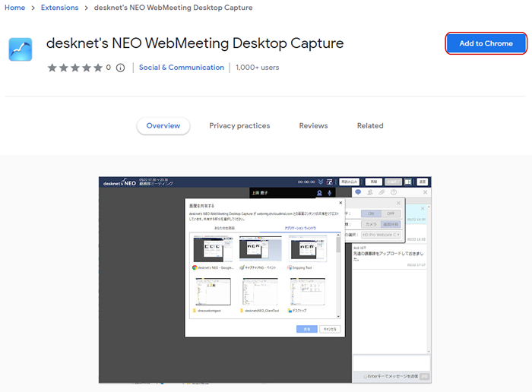Screen dimensions: 532x392
Task: Click the five-star rating row
Action: [75, 68]
